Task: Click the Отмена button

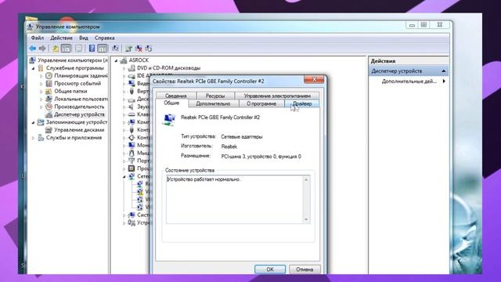Action: tap(305, 269)
